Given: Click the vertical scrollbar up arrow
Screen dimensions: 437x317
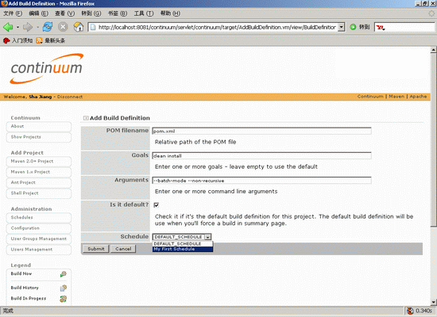Looking at the screenshot, I should pyautogui.click(x=433, y=51).
